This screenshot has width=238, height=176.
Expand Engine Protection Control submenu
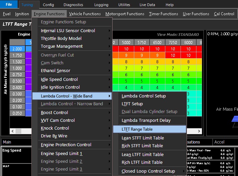tap(72, 145)
